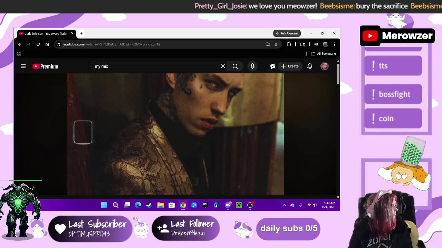Open the Chrome apps grid shortcut
This screenshot has width=442, height=248.
click(x=19, y=54)
